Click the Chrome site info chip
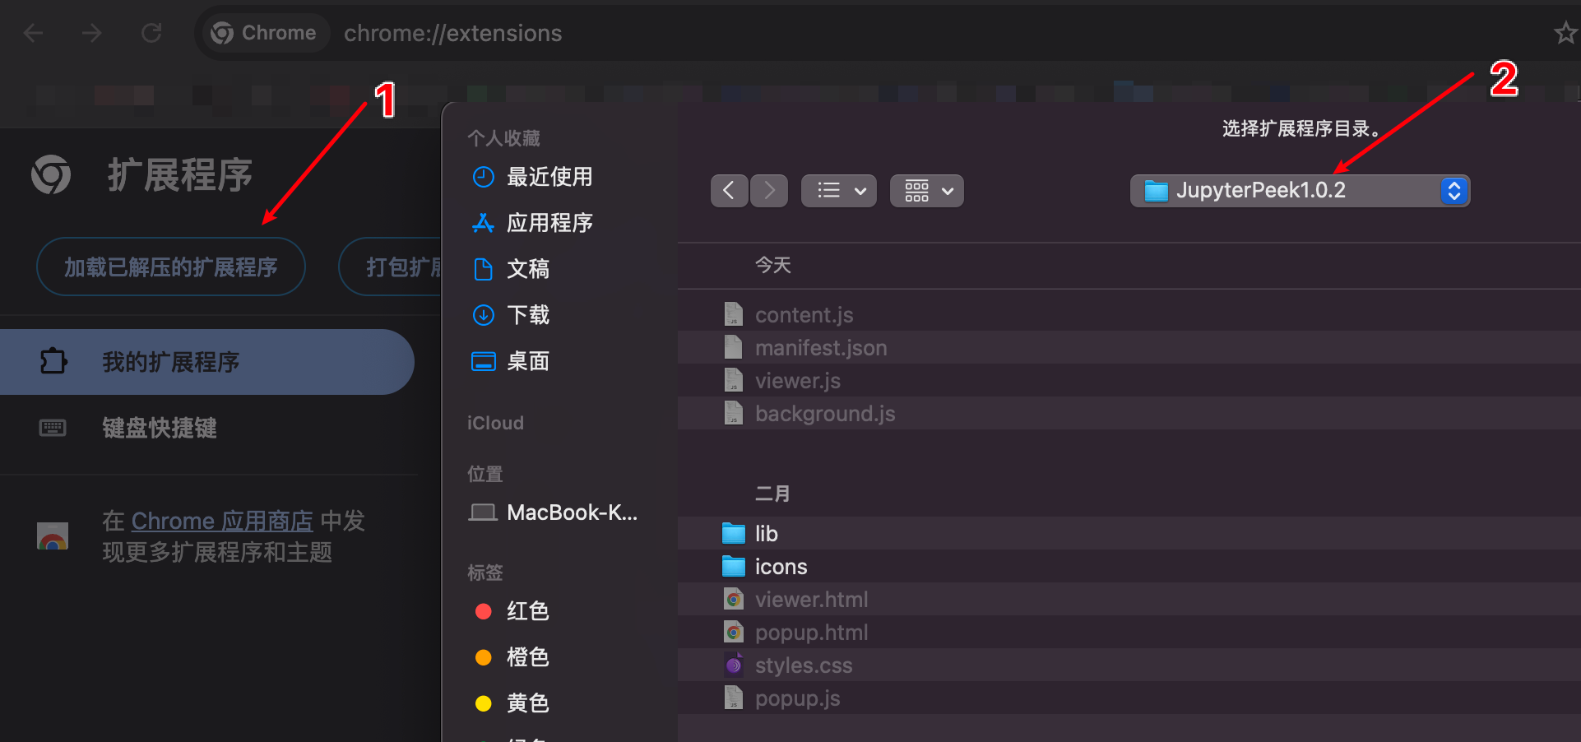The width and height of the screenshot is (1581, 742). 265,33
